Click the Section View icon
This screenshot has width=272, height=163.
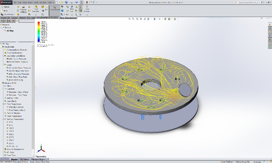[x=141, y=19]
